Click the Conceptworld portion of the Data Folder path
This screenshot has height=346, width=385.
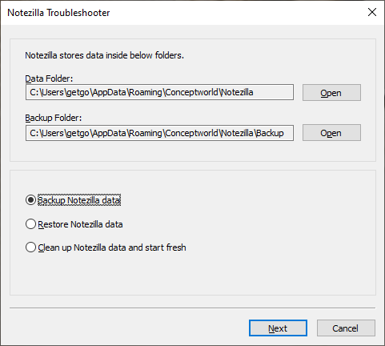click(191, 92)
